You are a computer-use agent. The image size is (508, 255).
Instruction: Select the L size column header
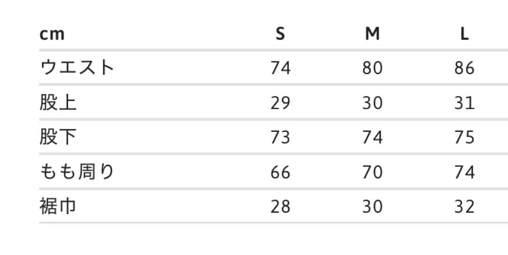tap(464, 34)
